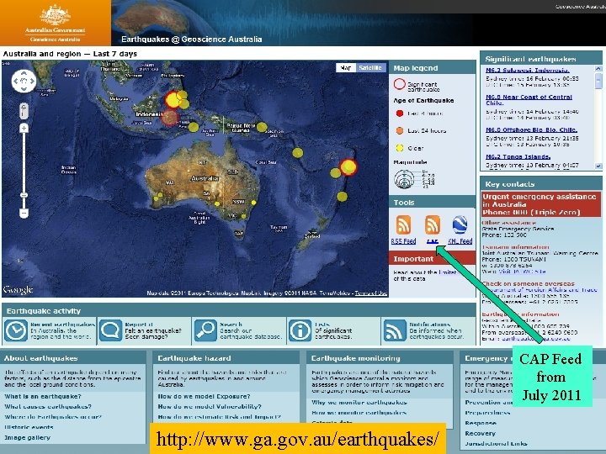Open 'What is an earthquake?' link
Viewport: 606px width, 454px height.
(x=43, y=397)
